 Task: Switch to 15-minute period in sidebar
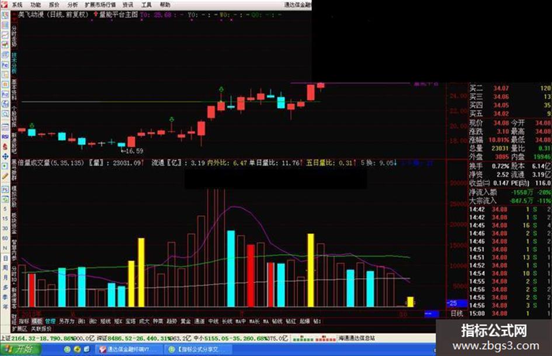(5, 219)
